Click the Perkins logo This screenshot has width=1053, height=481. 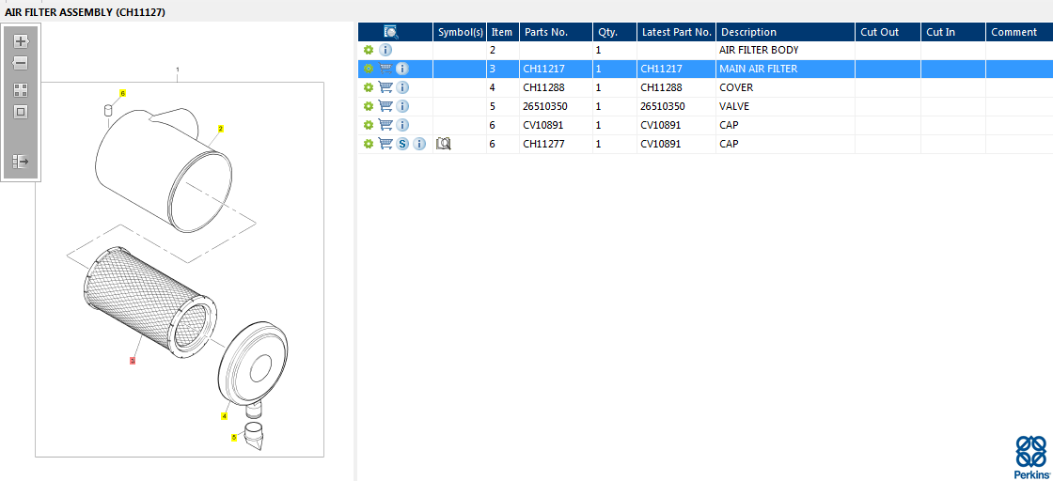1031,457
